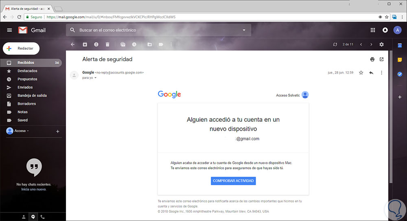
Task: Reload the page in the browser
Action: pyautogui.click(x=19, y=17)
